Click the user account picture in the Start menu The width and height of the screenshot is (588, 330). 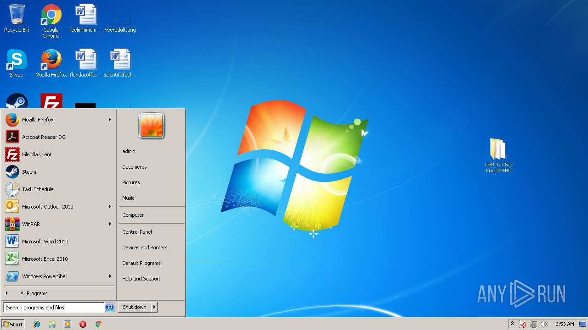[x=152, y=126]
